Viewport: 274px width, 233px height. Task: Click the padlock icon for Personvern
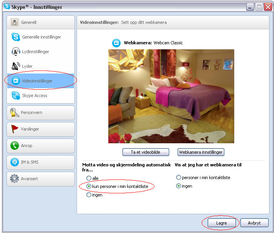point(15,112)
